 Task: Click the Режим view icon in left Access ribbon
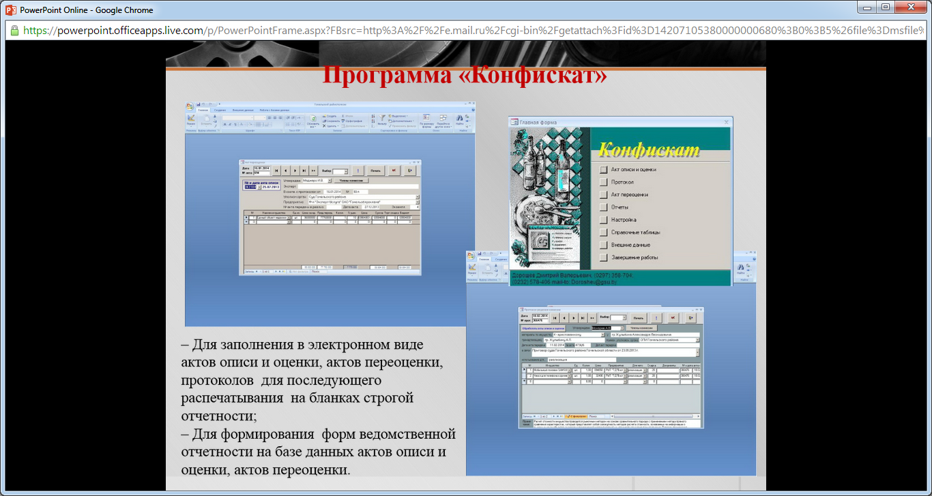(x=191, y=117)
